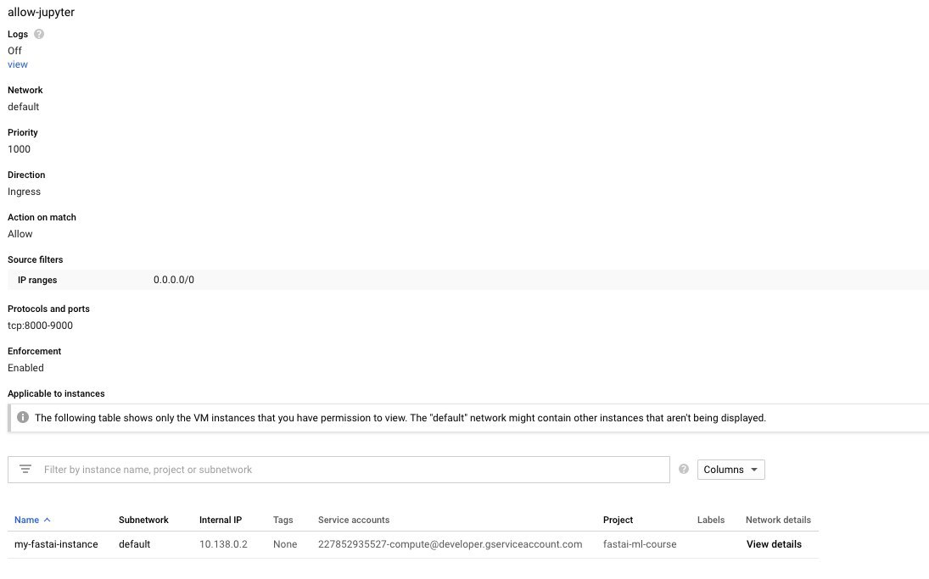Click the internal IP 10.138.0.2 cell
929x579 pixels.
coord(223,544)
